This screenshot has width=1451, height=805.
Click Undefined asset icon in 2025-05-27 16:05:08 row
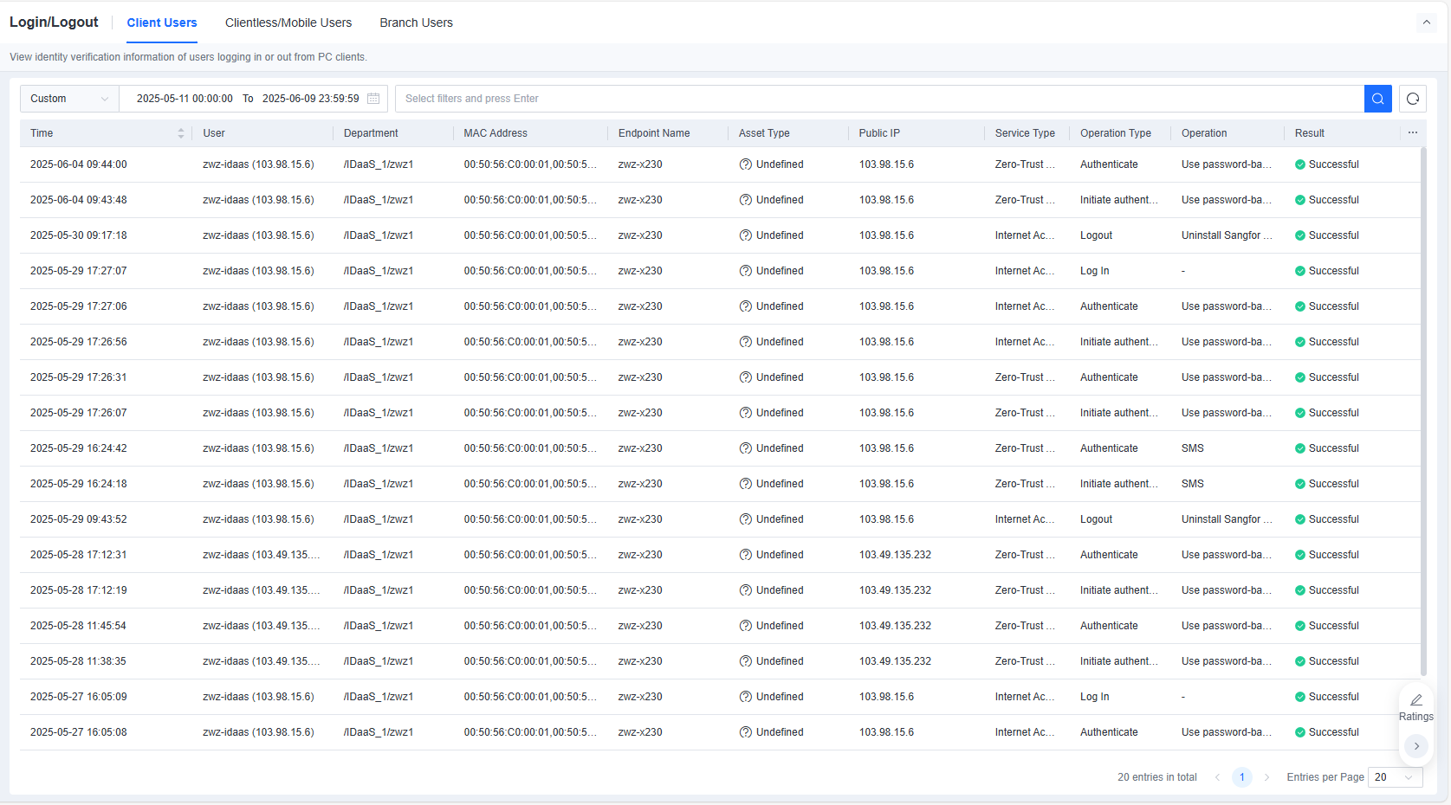745,732
